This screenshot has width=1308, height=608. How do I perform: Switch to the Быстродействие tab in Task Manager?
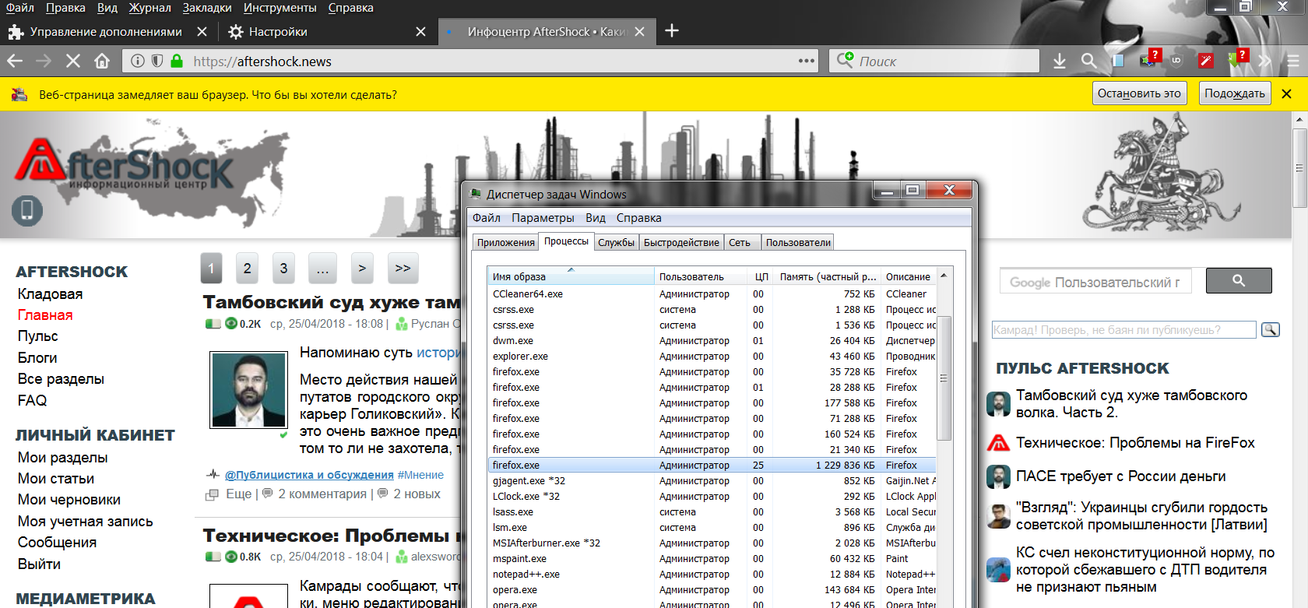click(x=681, y=243)
